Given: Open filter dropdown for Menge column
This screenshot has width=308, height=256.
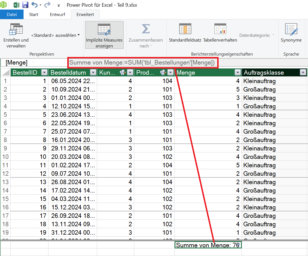Looking at the screenshot, I should 238,73.
